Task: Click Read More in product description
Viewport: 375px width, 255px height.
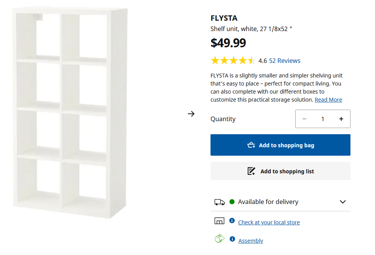Action: pos(328,100)
